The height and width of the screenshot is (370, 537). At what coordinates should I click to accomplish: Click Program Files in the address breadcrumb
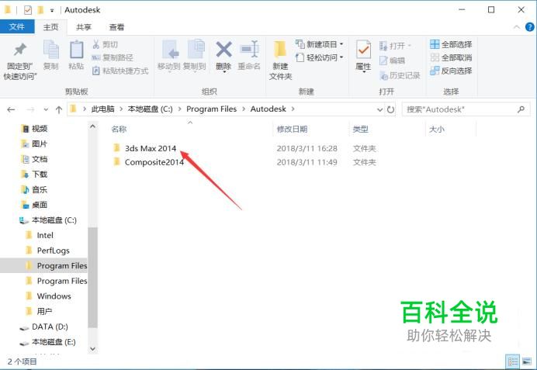click(211, 109)
